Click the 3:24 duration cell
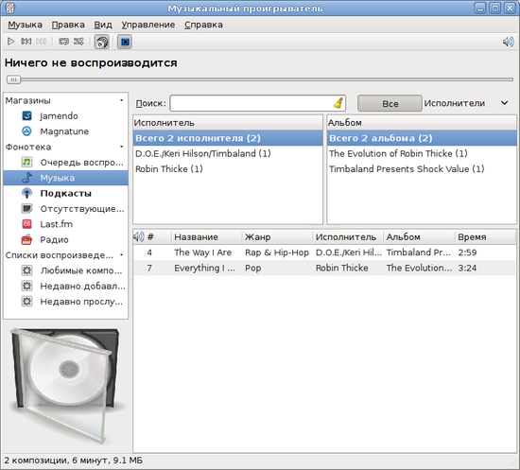 tap(467, 268)
